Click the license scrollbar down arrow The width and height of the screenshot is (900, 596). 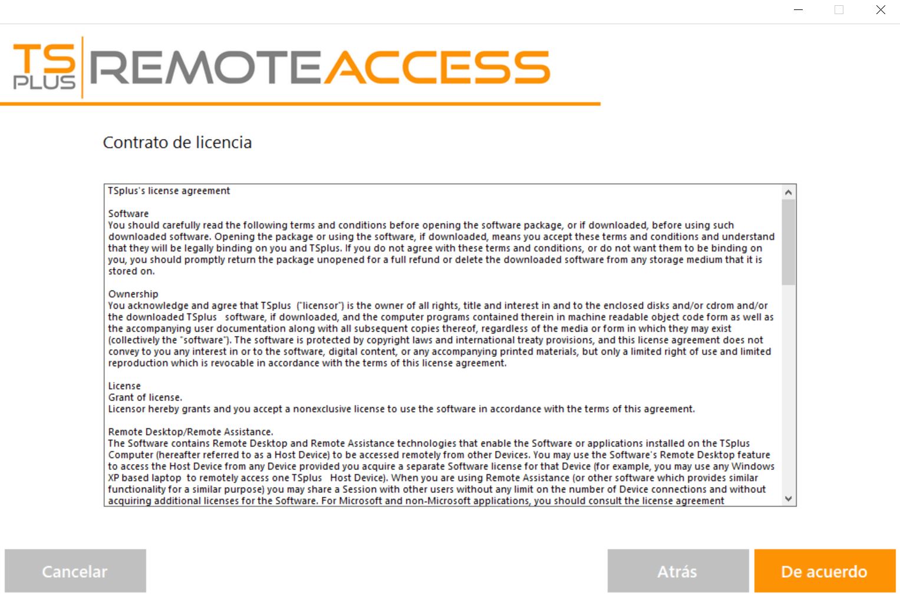788,499
